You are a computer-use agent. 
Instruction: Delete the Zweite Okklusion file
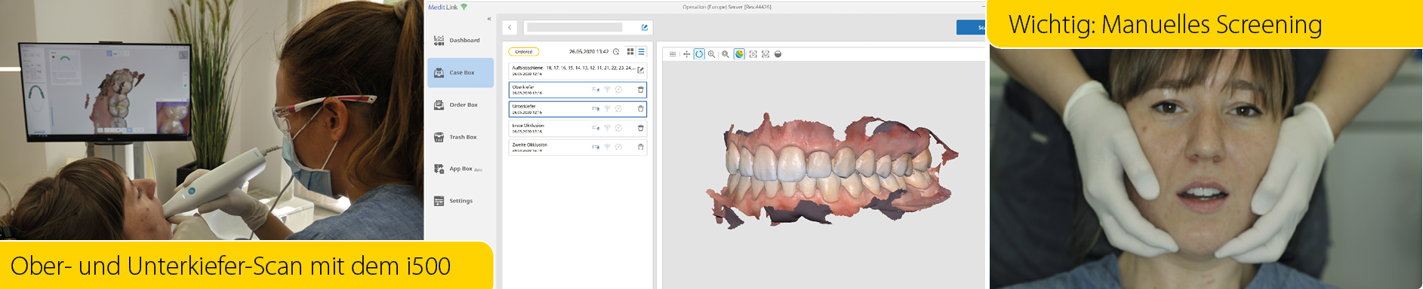pos(641,147)
